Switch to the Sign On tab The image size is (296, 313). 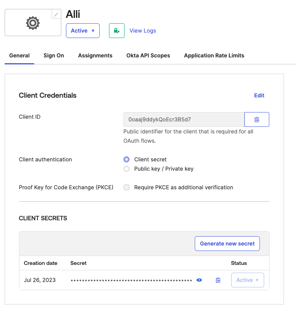[x=54, y=55]
